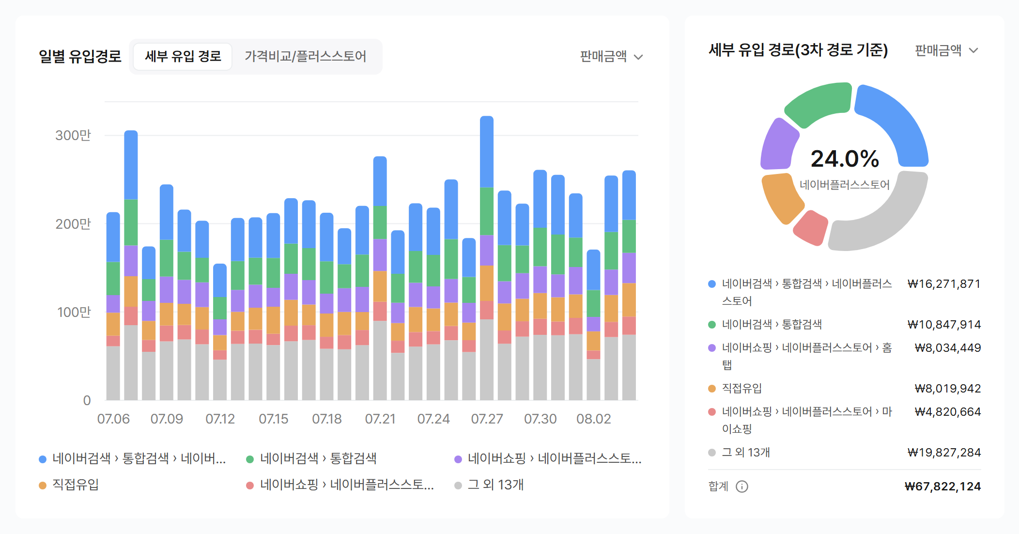Toggle purple 네이버쇼핑 legend item under bar chart
The image size is (1019, 534).
tap(548, 458)
